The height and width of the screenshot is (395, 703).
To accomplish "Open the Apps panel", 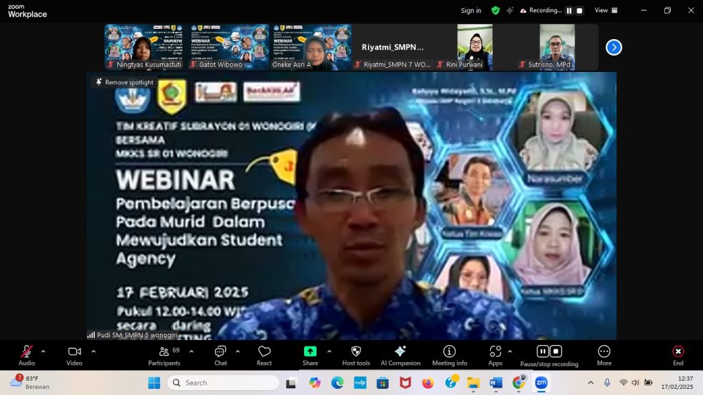I will pyautogui.click(x=495, y=355).
